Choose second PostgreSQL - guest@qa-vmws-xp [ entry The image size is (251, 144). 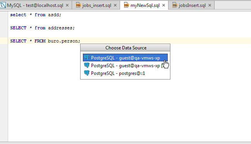click(125, 66)
